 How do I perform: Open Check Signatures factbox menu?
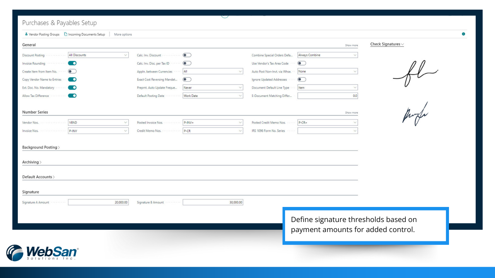click(387, 44)
